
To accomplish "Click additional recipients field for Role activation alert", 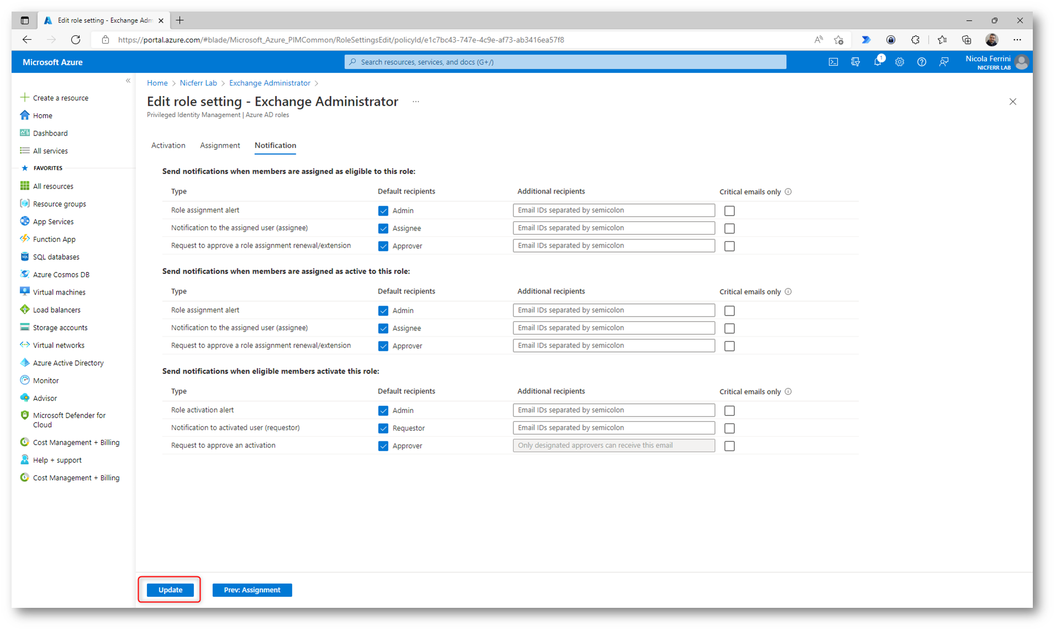I will point(614,410).
